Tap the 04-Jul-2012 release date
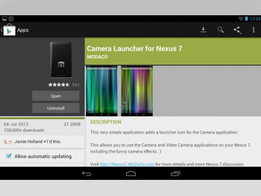This screenshot has height=196, width=261. (16, 124)
